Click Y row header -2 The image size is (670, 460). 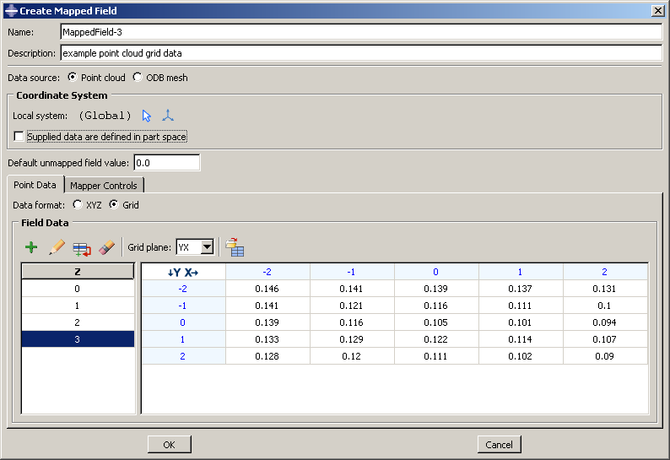(x=183, y=289)
